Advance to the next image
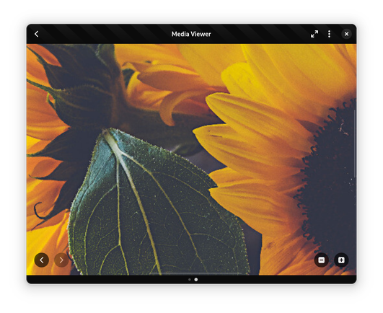383x313 pixels. pos(61,260)
